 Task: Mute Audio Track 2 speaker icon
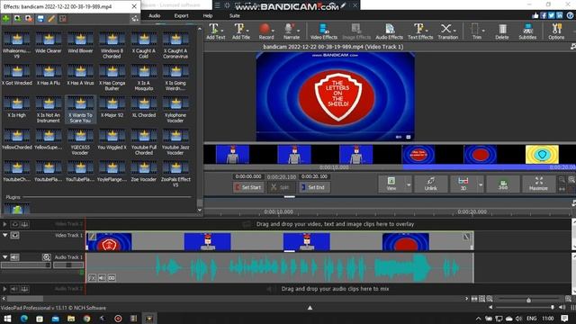(14, 289)
